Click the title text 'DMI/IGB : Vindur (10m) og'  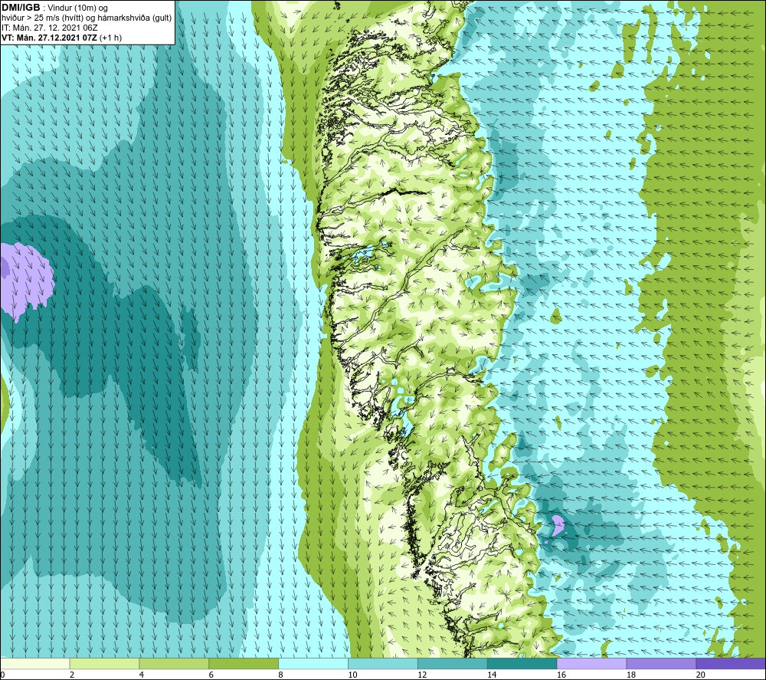(54, 8)
